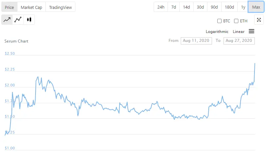Open the TradingView tab
The image size is (266, 152).
60,7
